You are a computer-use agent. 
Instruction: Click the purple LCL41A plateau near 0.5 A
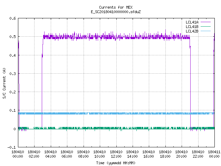(116, 37)
